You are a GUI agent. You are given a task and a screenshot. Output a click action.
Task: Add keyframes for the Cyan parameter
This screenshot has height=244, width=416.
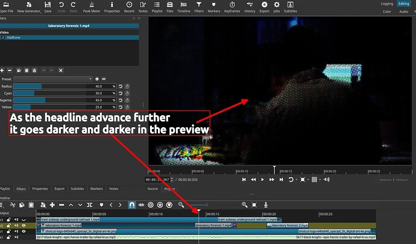[127, 93]
